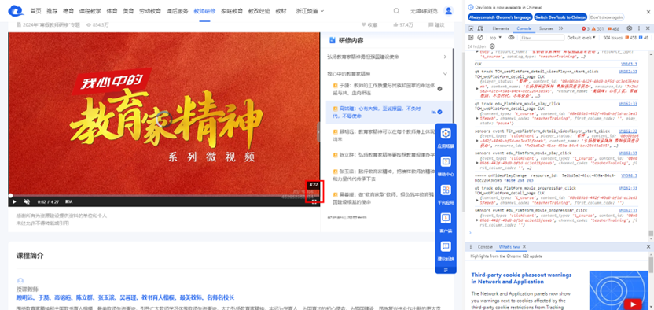The image size is (654, 310).
Task: Open the Default levels dropdown
Action: tap(582, 38)
